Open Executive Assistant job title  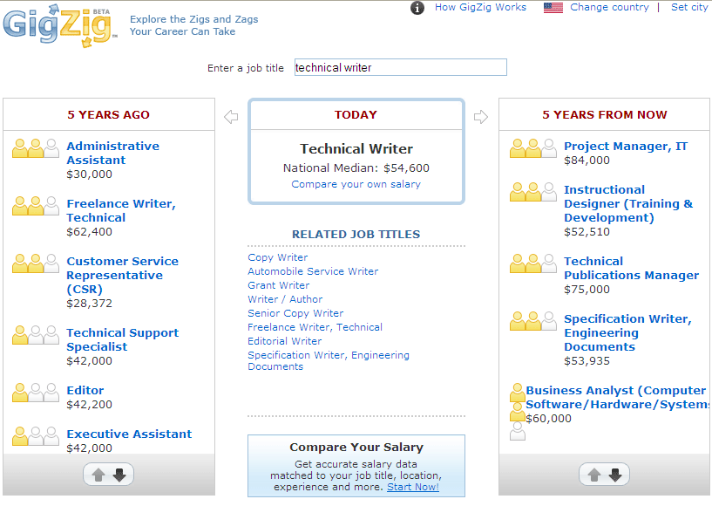129,434
